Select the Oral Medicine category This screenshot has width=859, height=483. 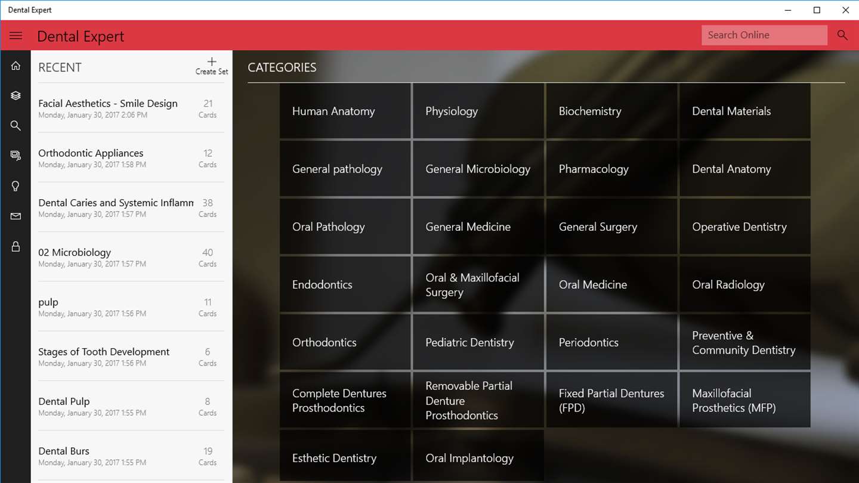[x=611, y=284]
